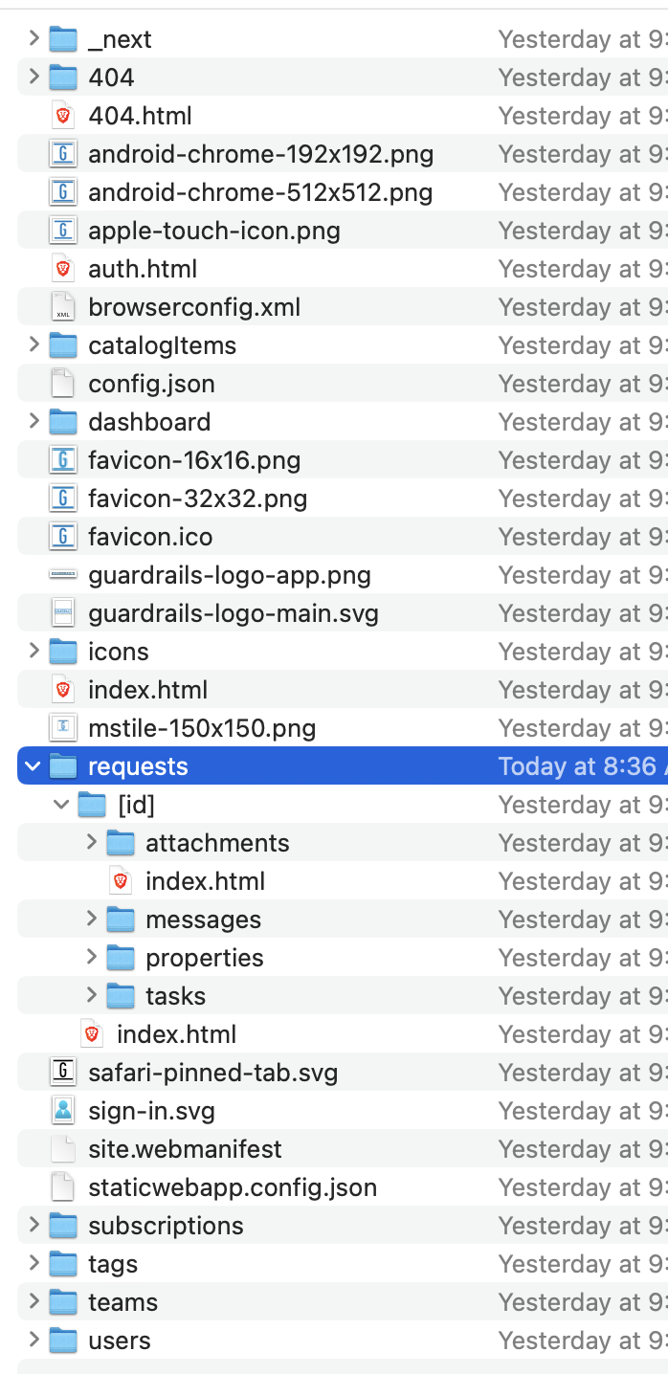
Task: Click the favicon-16x16.png image icon
Action: pos(63,460)
